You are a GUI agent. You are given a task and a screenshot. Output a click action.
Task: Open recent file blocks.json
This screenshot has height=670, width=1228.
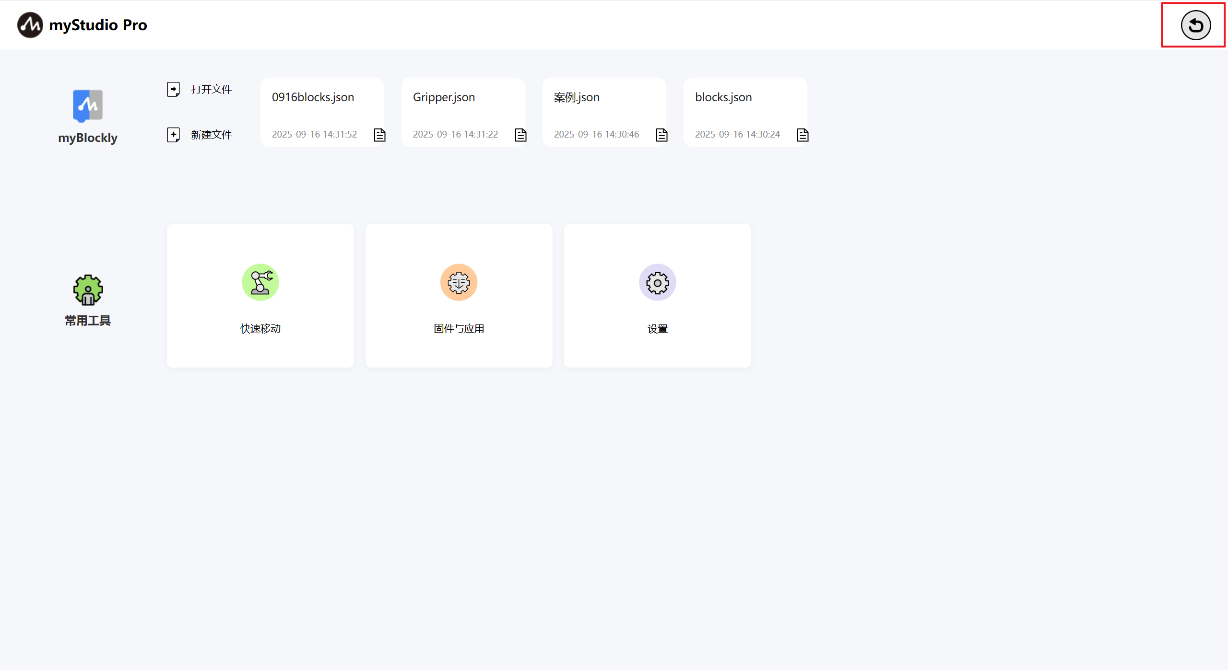[x=723, y=97]
